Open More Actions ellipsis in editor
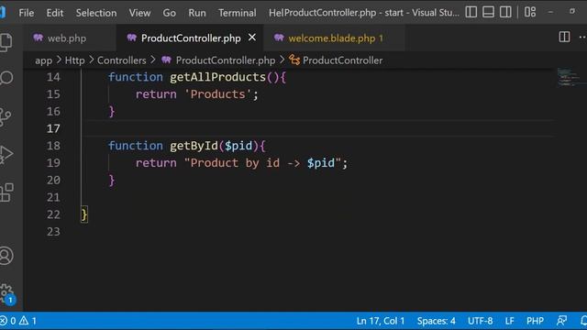 [x=582, y=37]
